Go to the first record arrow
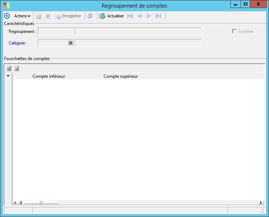 [x=130, y=16]
